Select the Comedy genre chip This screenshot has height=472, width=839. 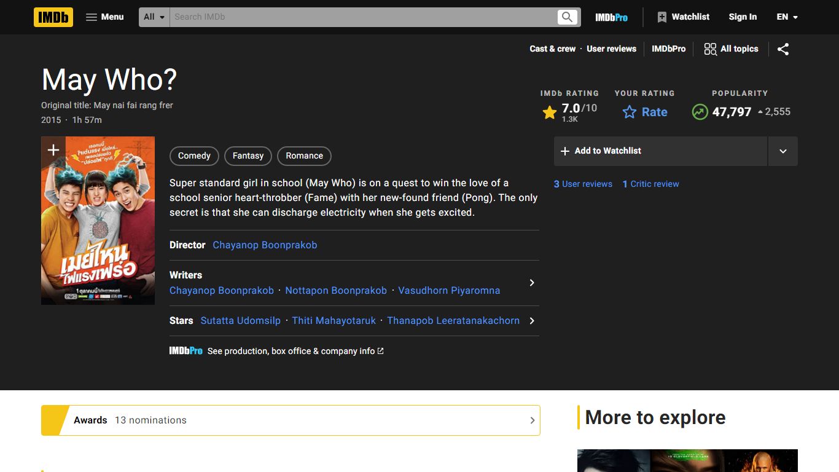194,156
